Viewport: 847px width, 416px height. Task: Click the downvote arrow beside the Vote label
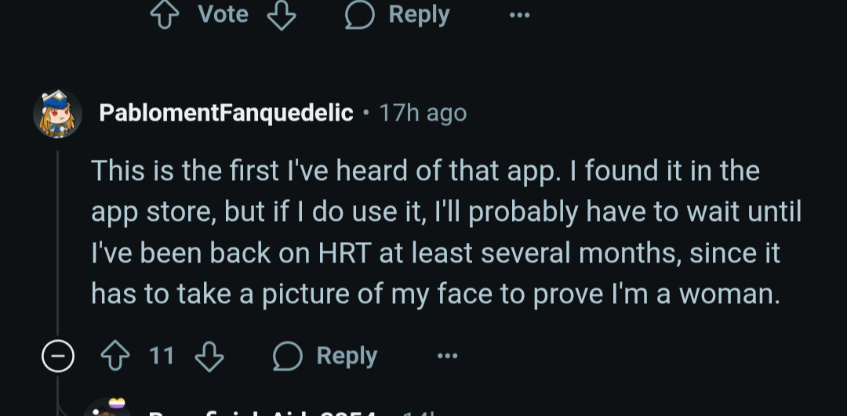pos(282,14)
